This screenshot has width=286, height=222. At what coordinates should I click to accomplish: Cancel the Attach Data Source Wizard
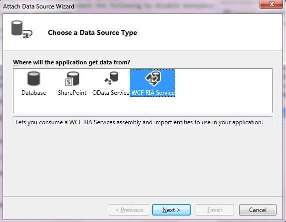pos(258,210)
